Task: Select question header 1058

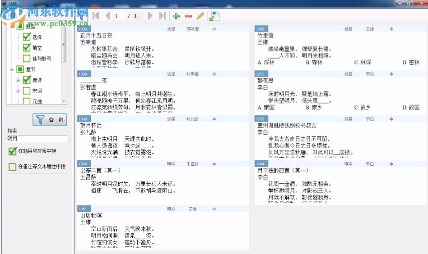Action: click(340, 29)
